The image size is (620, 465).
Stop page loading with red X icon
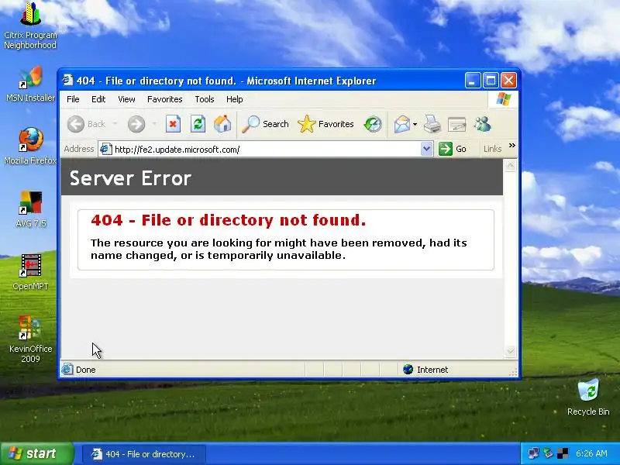coord(173,124)
